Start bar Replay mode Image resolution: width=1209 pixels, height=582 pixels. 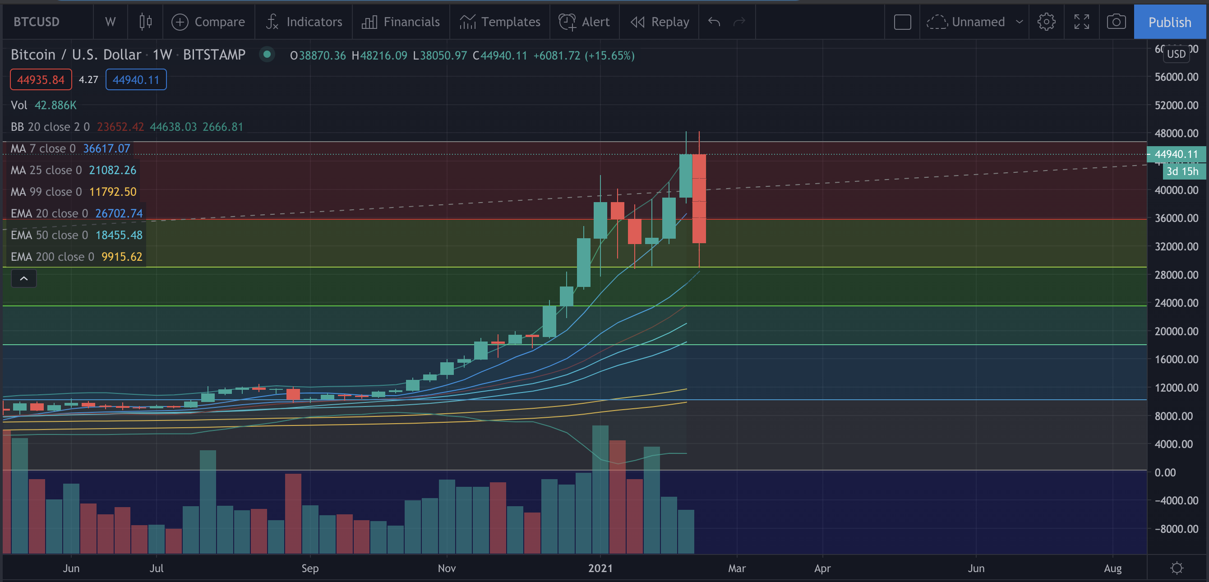(660, 22)
